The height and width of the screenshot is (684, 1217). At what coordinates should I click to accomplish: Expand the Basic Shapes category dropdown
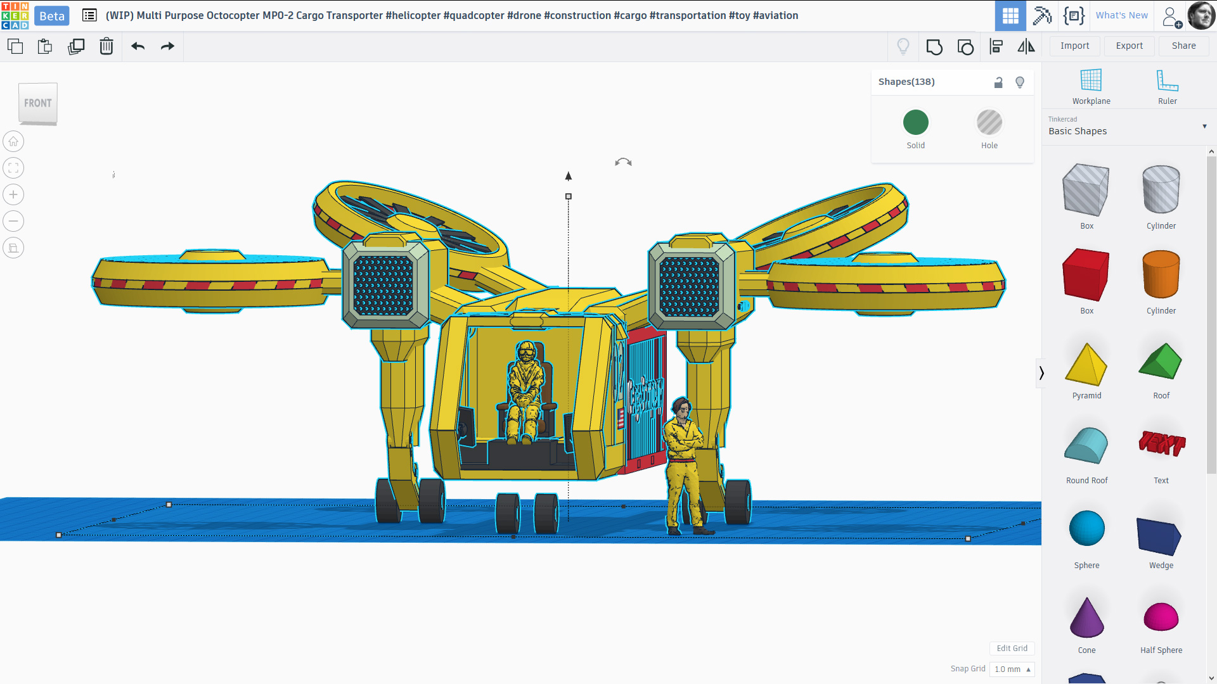click(1204, 126)
